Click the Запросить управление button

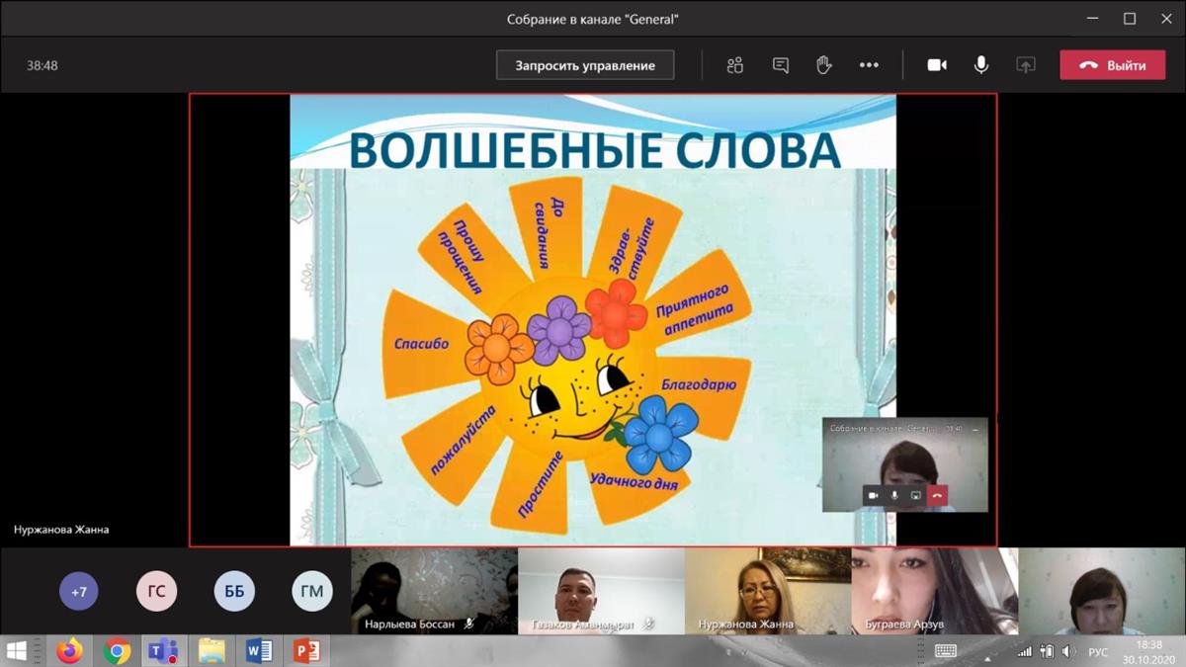[x=585, y=65]
